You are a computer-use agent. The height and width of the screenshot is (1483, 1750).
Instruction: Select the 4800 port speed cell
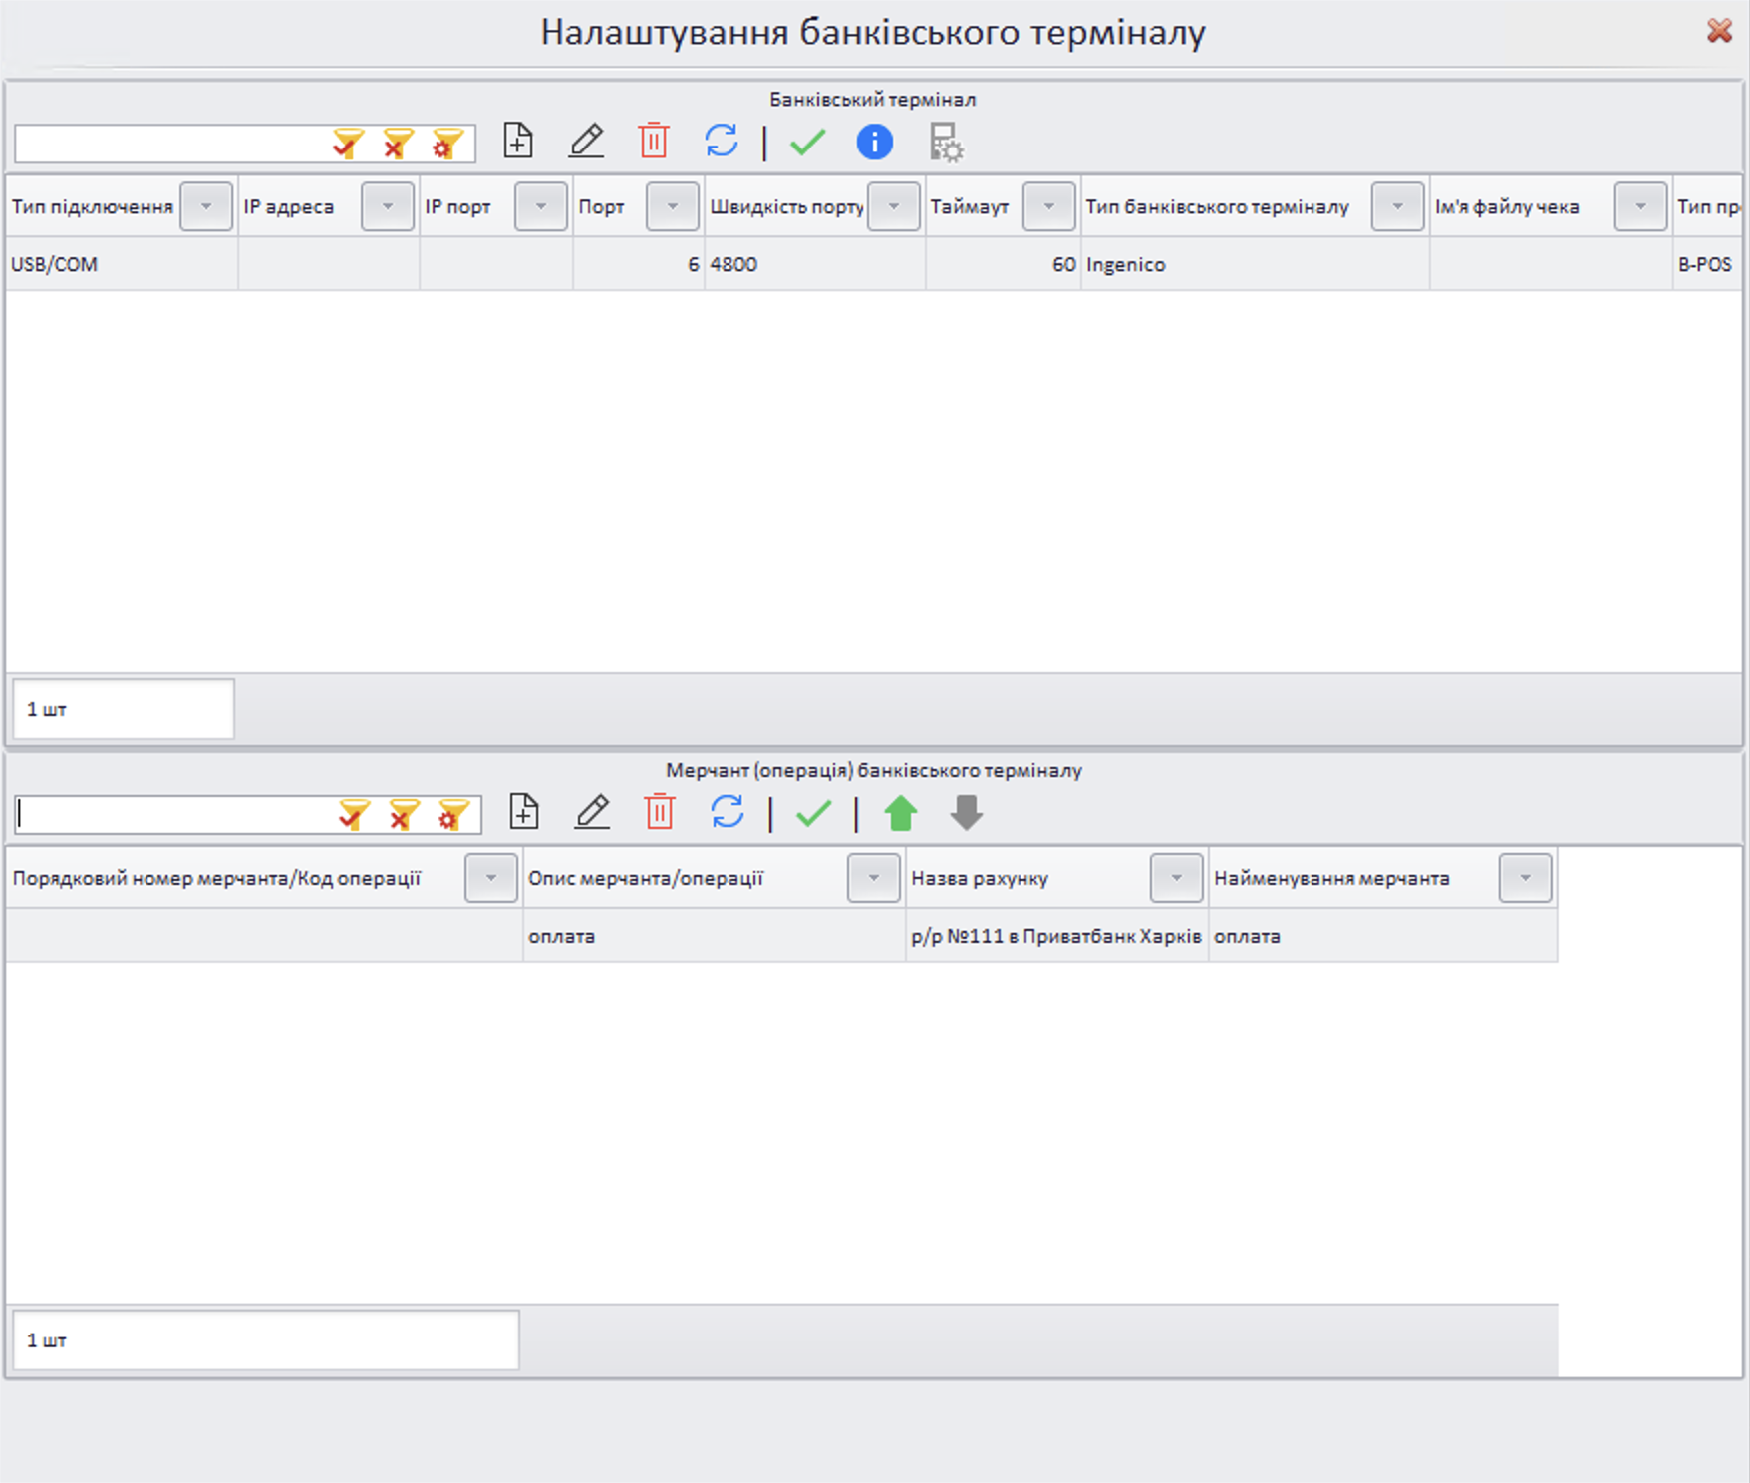pyautogui.click(x=815, y=264)
